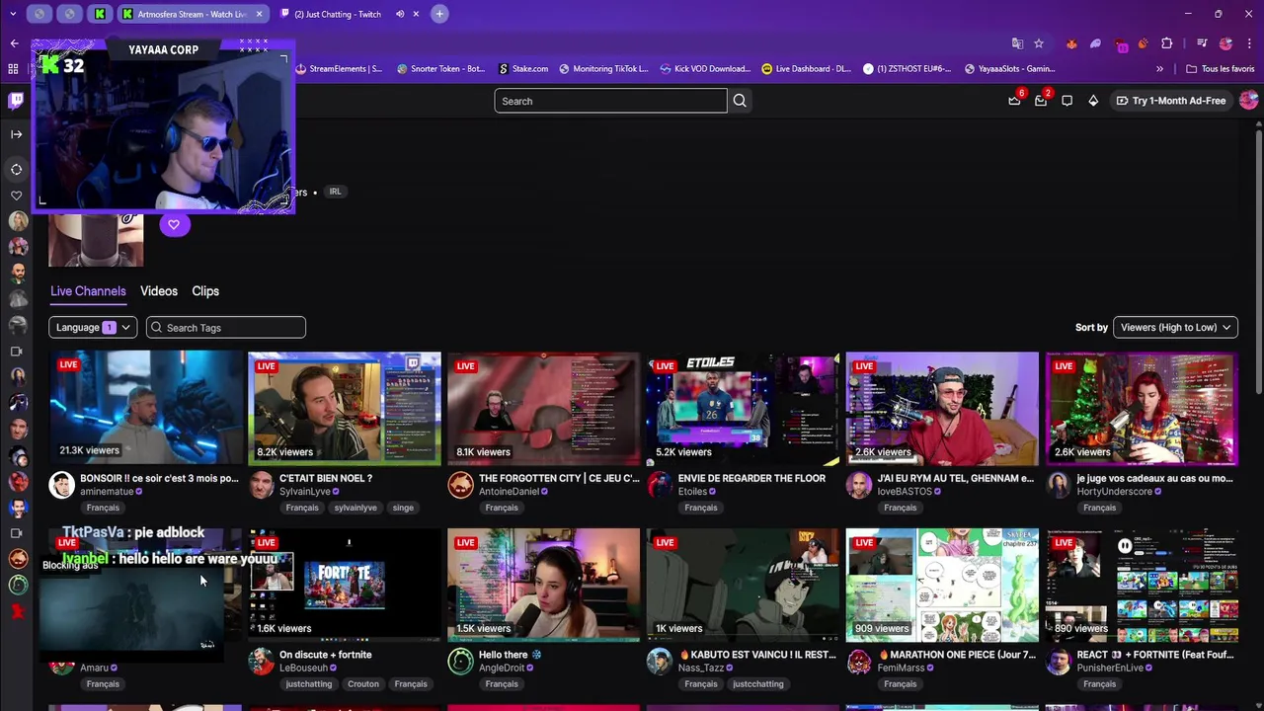1264x711 pixels.
Task: Open the tab search dropdown arrow
Action: click(14, 14)
